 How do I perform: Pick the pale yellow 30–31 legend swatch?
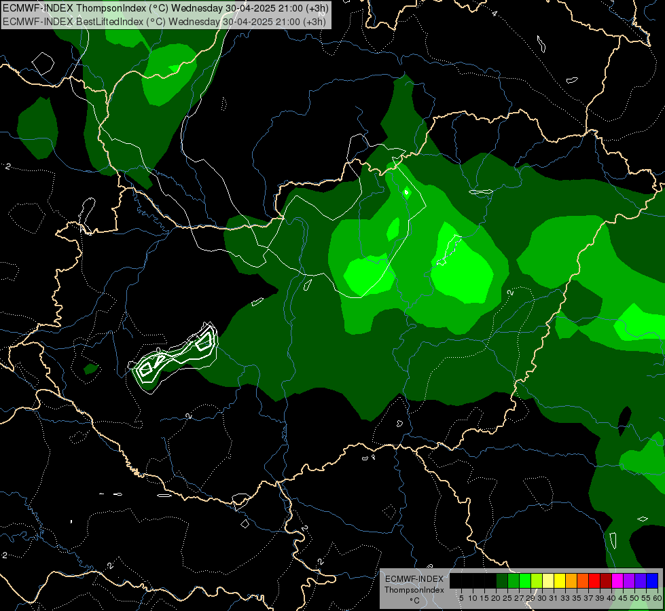(x=548, y=580)
